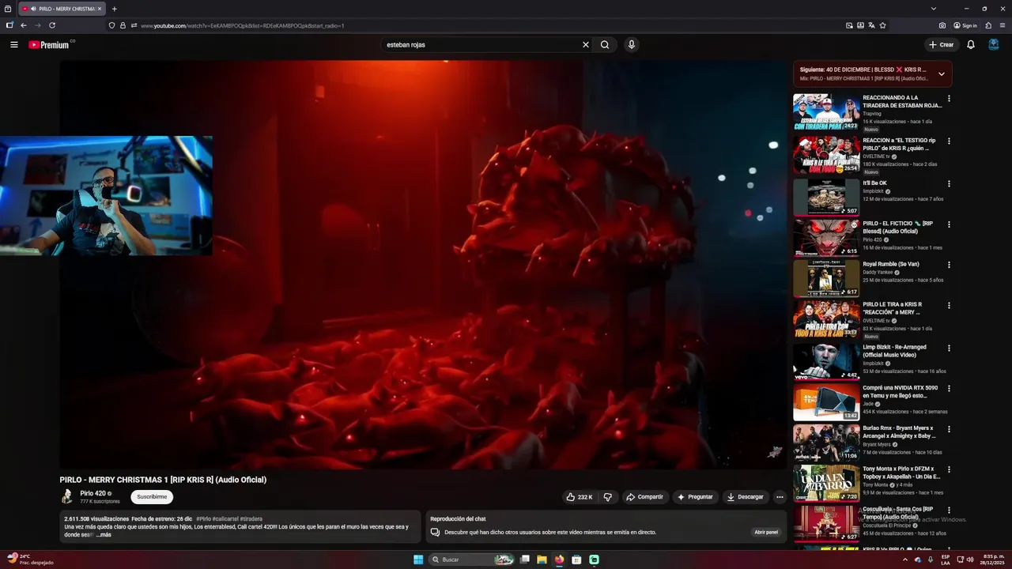Open File Explorer from taskbar
This screenshot has width=1012, height=569.
click(542, 560)
